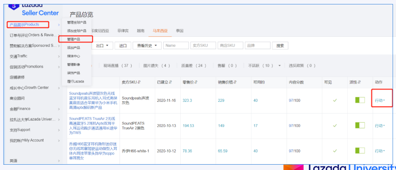This screenshot has width=396, height=170.
Task: Filter by 现场直播 (37) status
Action: (x=118, y=66)
